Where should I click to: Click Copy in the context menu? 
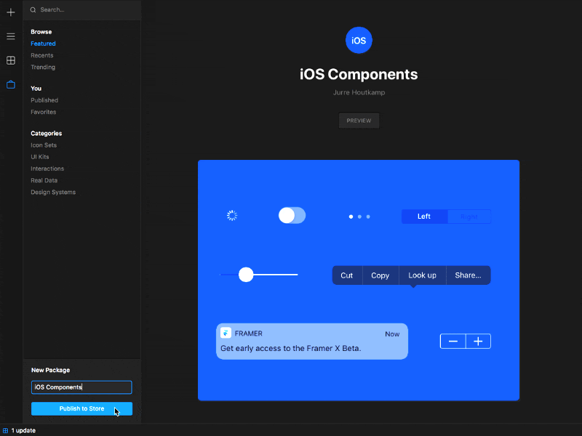point(380,275)
